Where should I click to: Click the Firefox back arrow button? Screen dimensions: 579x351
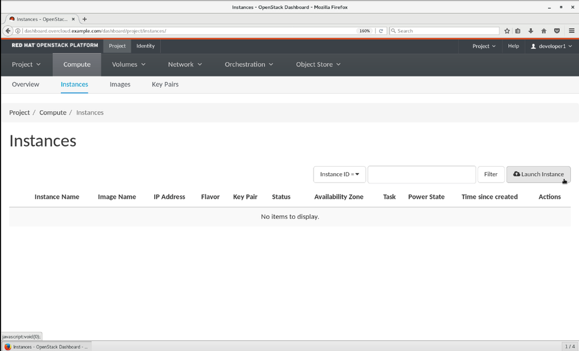(8, 31)
